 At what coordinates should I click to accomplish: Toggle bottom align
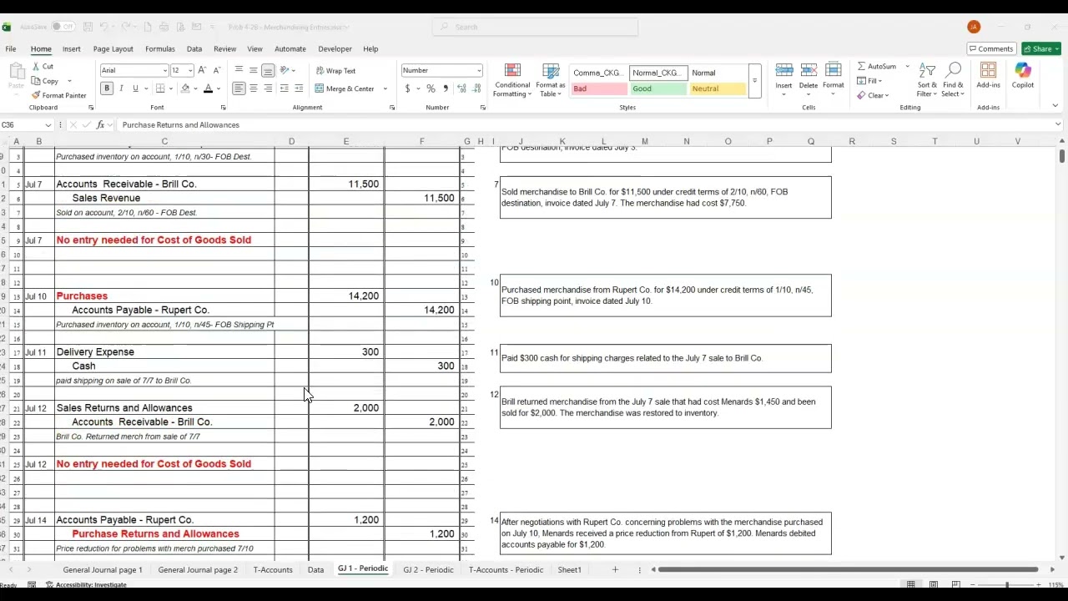[x=268, y=70]
